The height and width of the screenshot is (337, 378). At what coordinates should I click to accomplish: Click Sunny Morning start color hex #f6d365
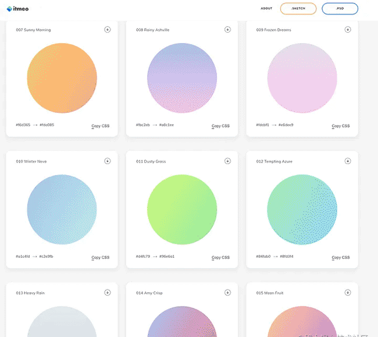coord(23,125)
